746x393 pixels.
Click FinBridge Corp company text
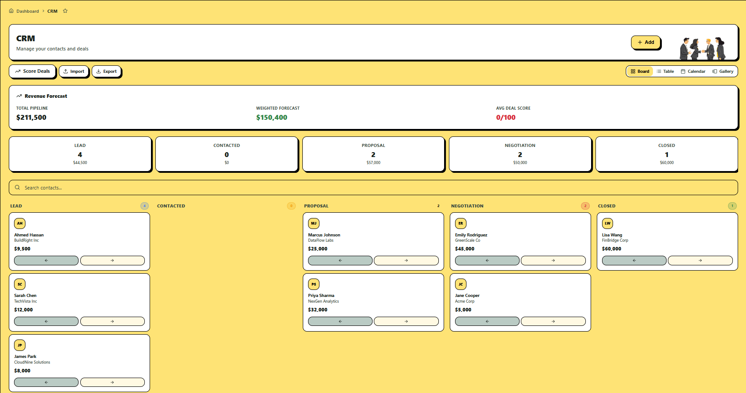(x=615, y=240)
